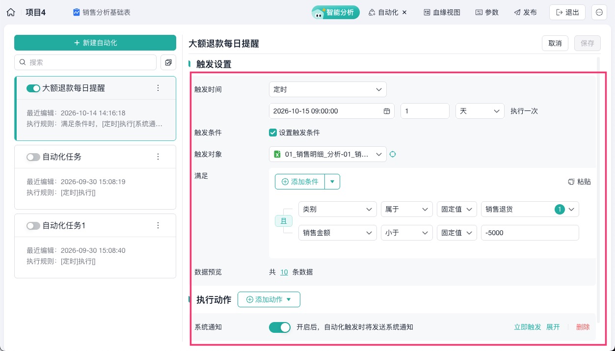Open the 添加动作 dropdown
Viewport: 615px width, 351px height.
click(269, 299)
